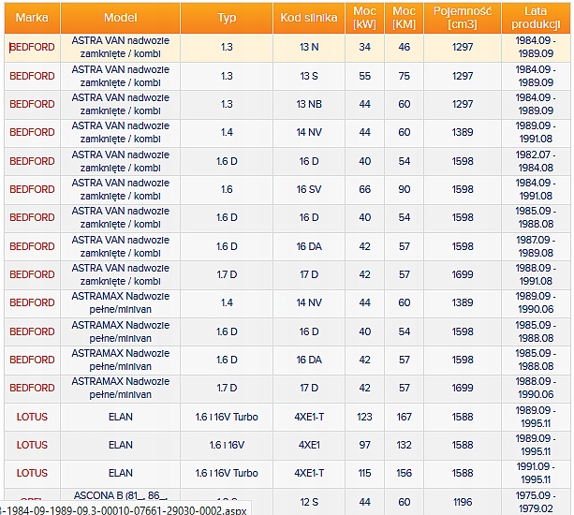The image size is (574, 515).
Task: Select production years 1989.09 - 1991.08
Action: coord(536,132)
